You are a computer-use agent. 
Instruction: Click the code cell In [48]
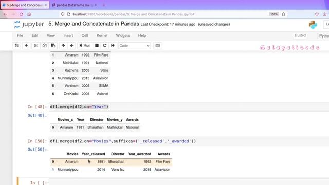pos(189,107)
